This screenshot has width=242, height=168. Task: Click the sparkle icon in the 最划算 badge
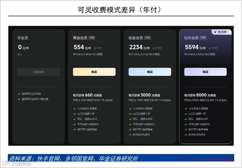coord(215,32)
